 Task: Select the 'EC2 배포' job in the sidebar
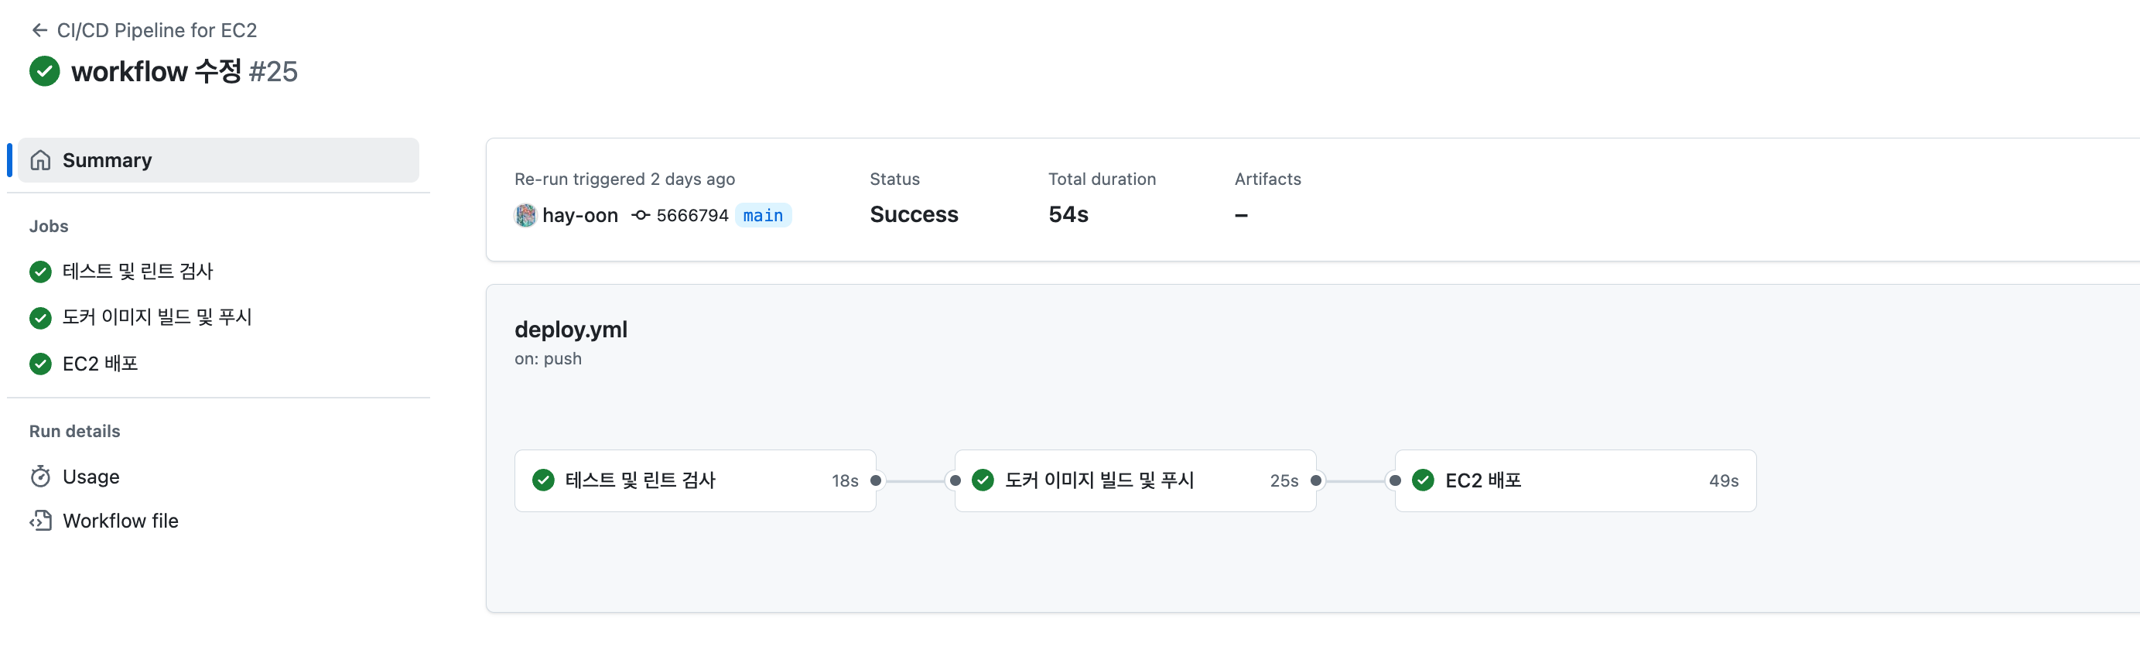coord(100,364)
